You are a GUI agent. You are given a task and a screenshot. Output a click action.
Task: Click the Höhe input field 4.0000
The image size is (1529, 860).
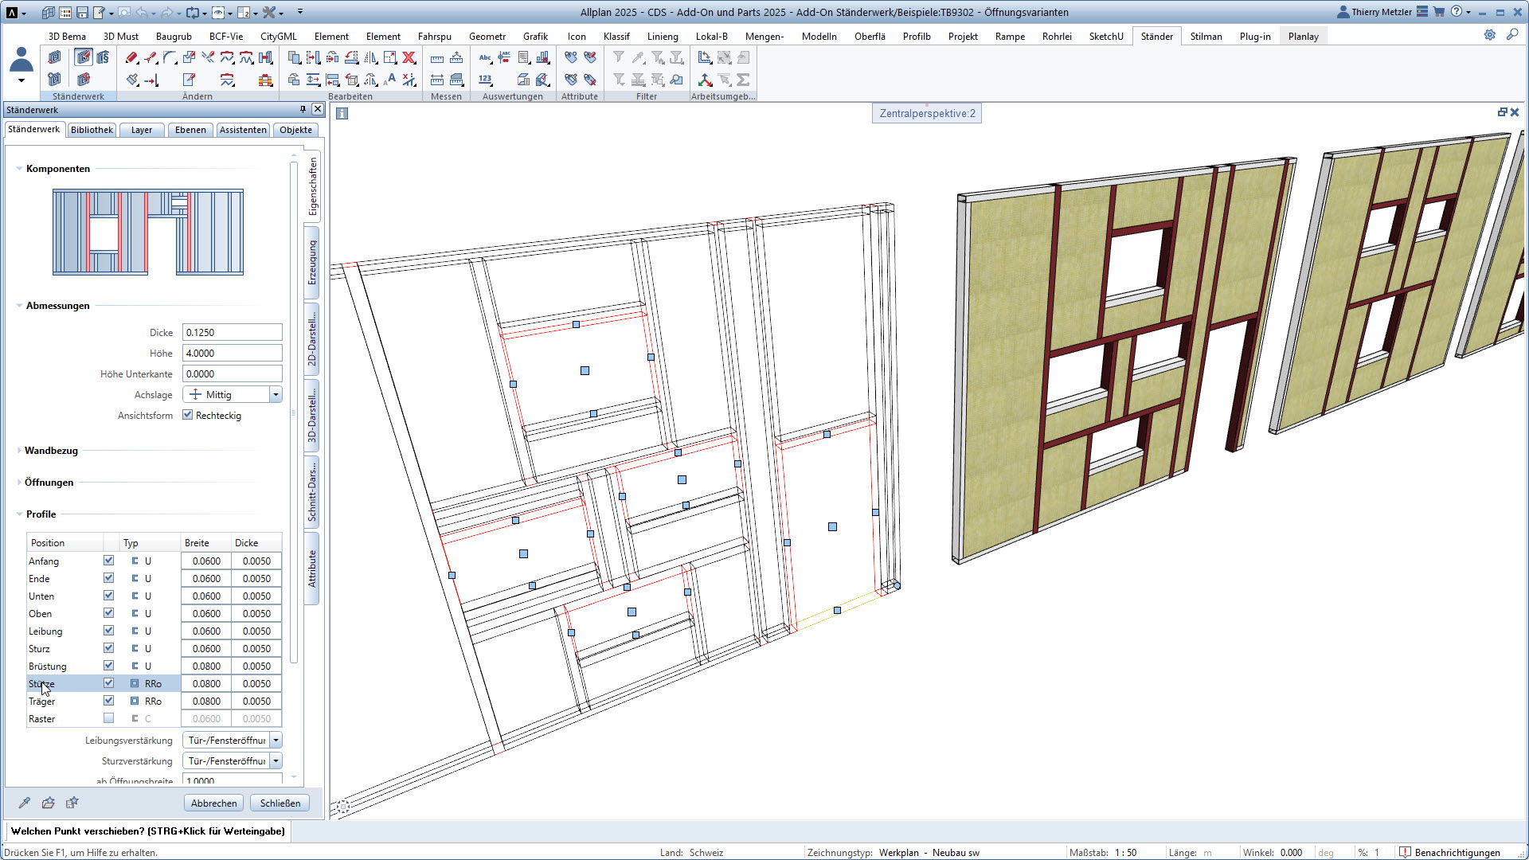pos(232,353)
